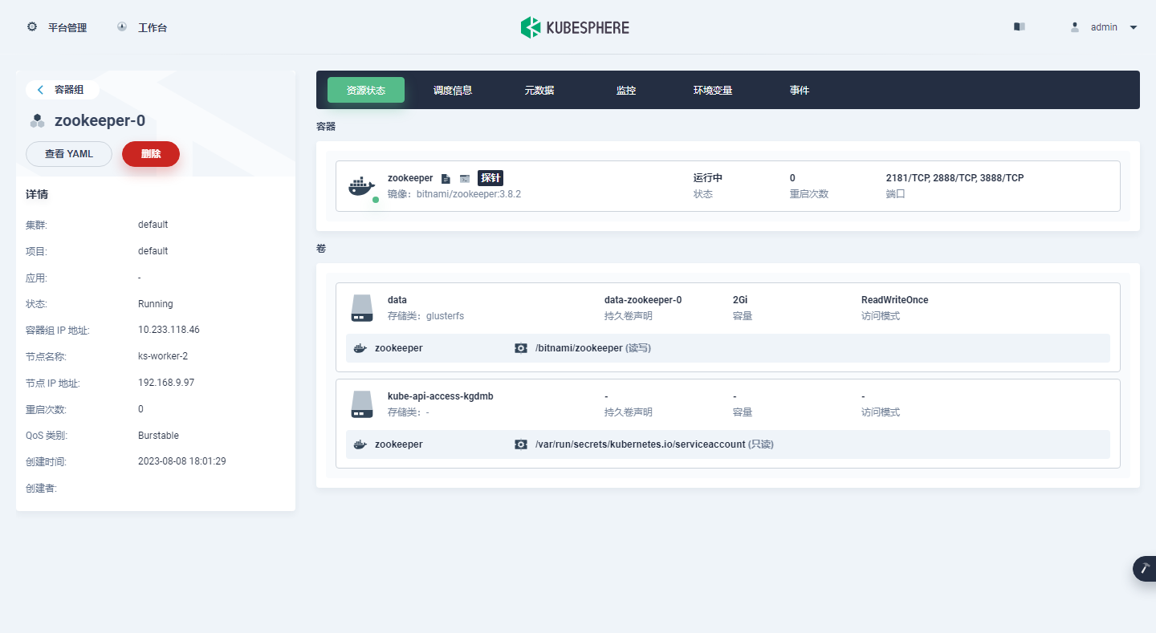Click the pod icon beside zookeeper-0 title
Viewport: 1156px width, 633px height.
coord(37,121)
